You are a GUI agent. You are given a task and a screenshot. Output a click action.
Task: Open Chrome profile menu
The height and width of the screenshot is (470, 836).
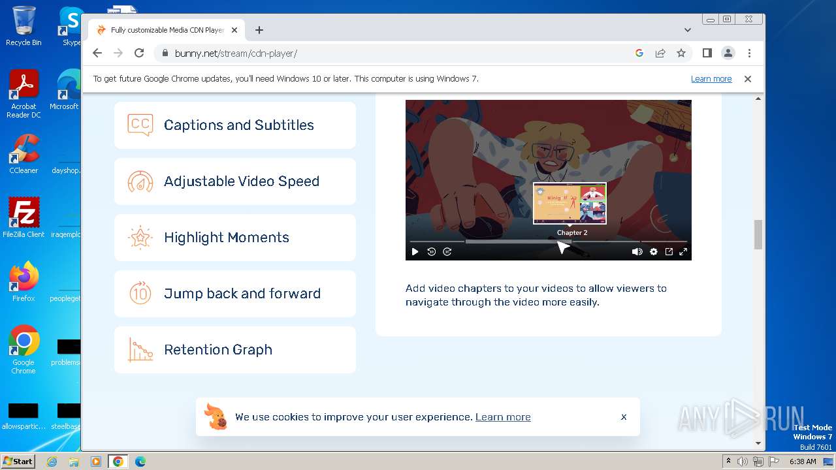pyautogui.click(x=728, y=54)
